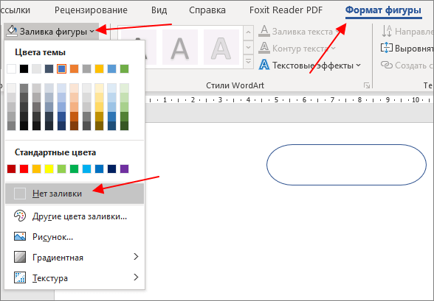This screenshot has height=301, width=434.
Task: Click the Texture fill icon
Action: click(20, 277)
